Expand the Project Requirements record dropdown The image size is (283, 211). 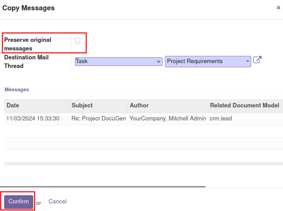click(x=208, y=61)
